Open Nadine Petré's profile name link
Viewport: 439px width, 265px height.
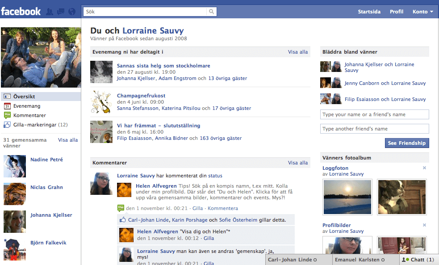46,160
